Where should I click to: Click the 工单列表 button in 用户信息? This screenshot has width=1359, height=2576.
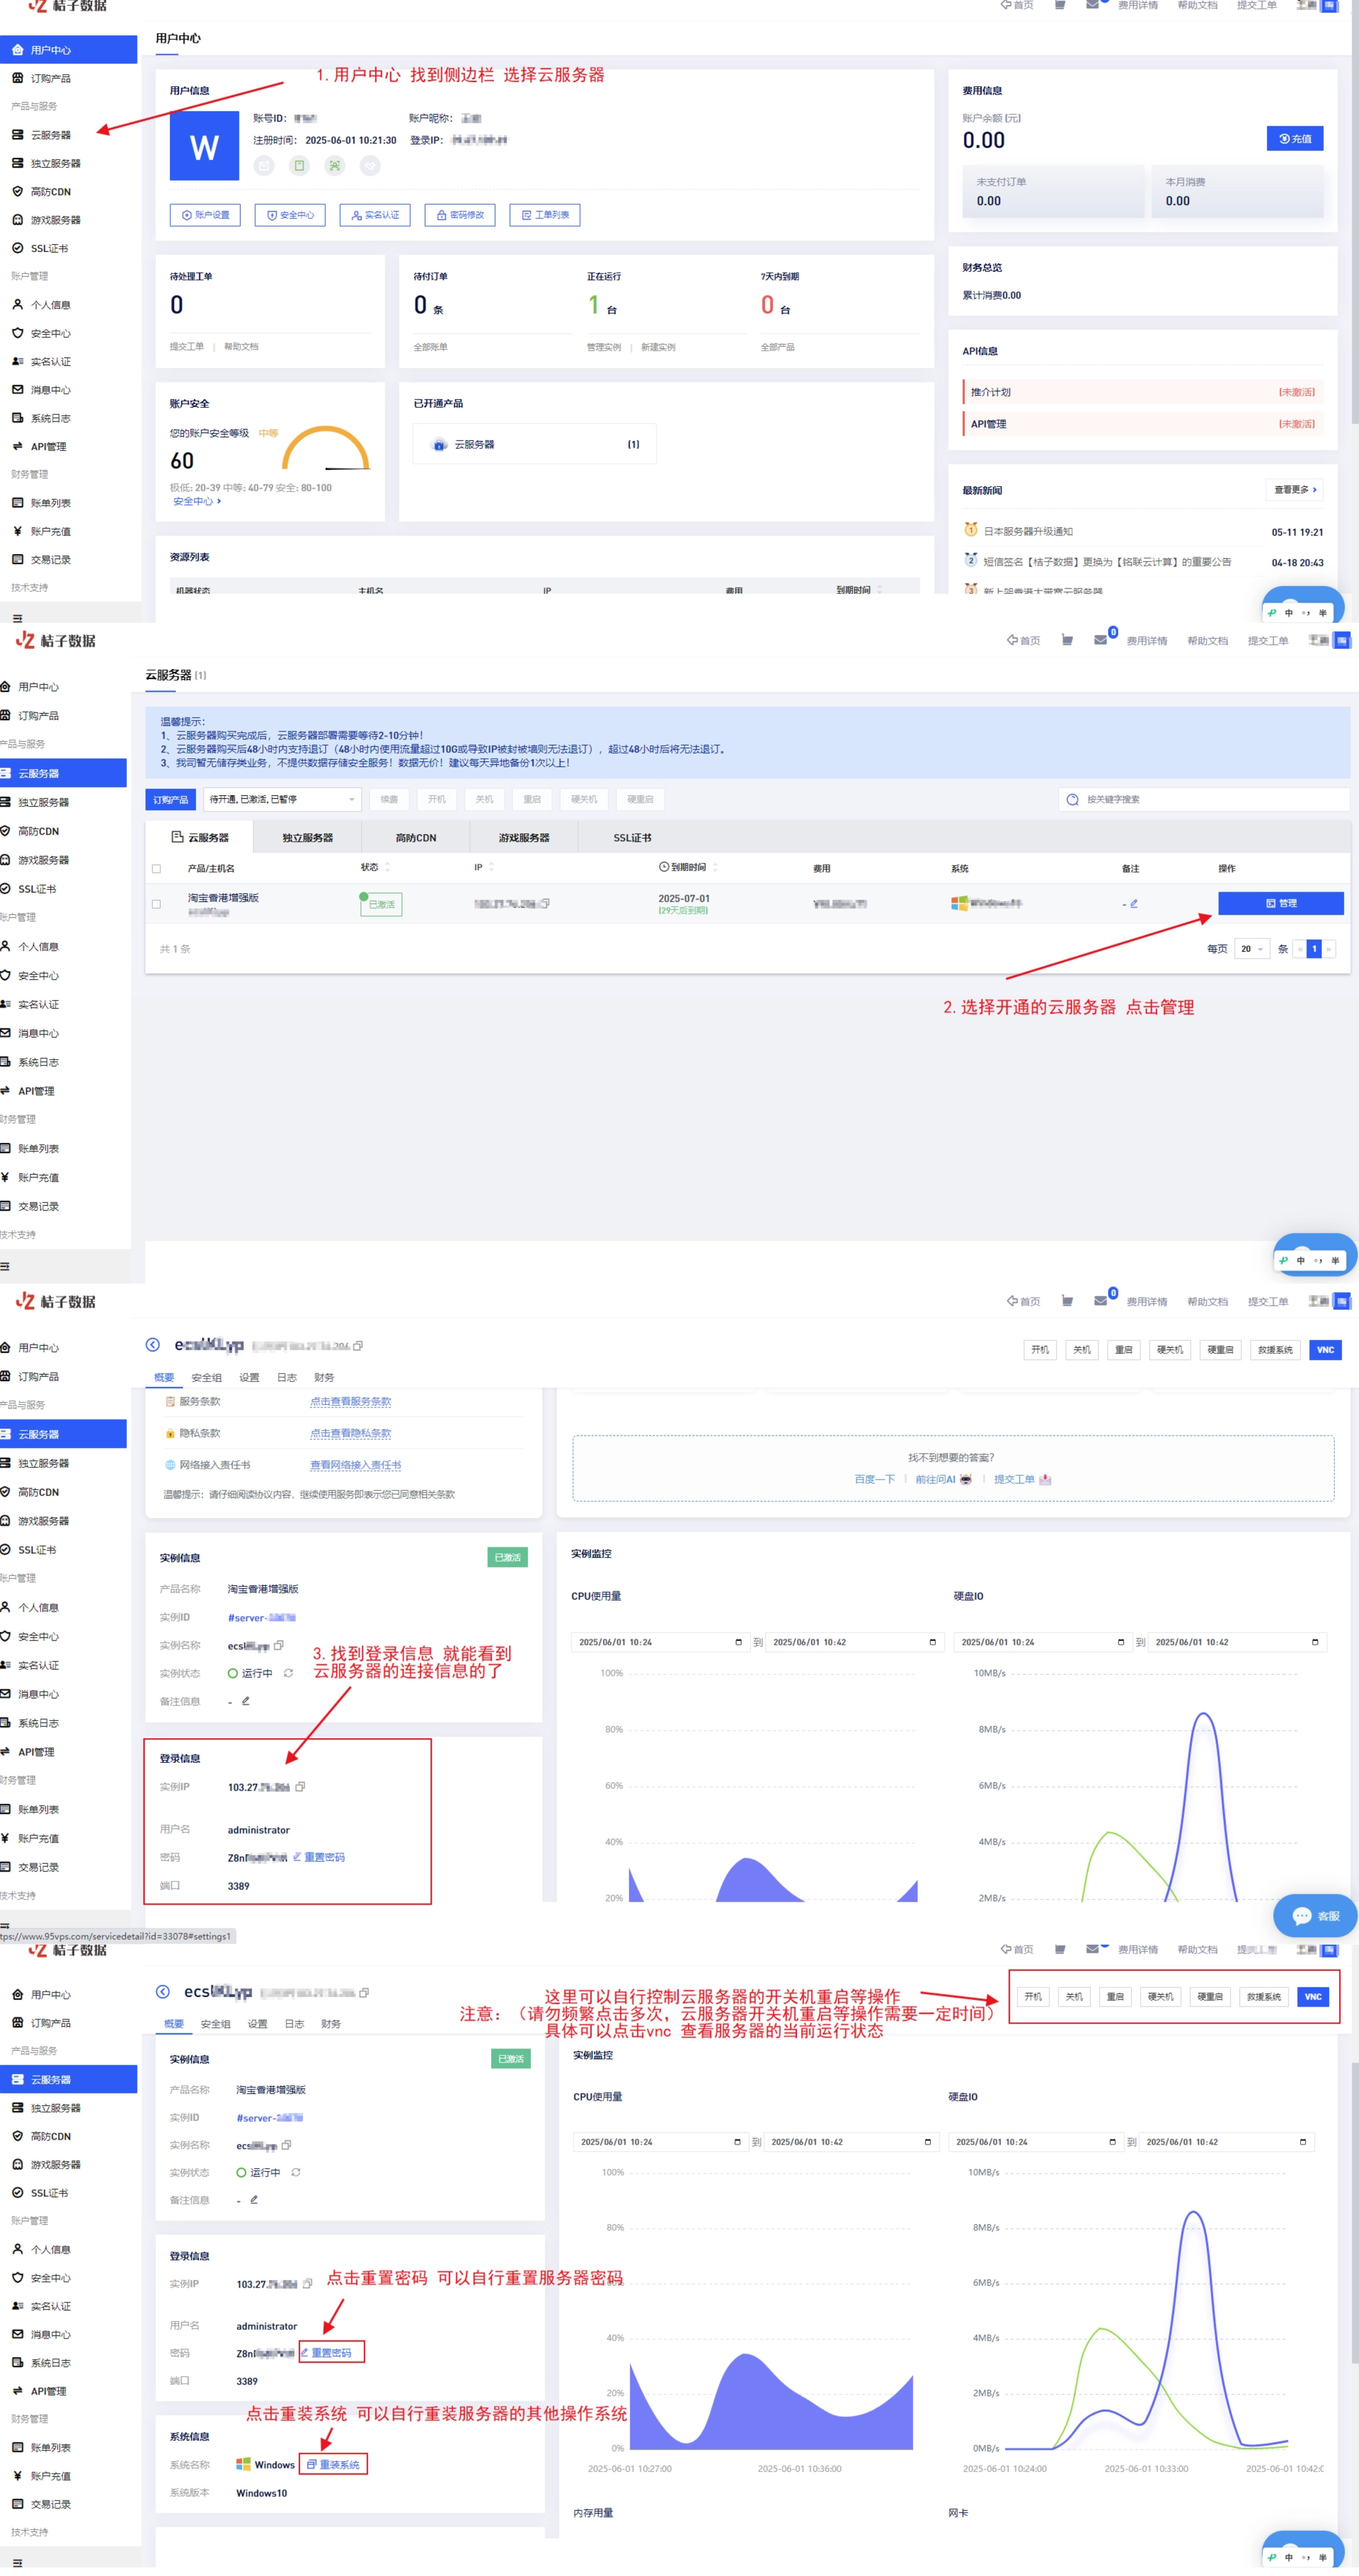coord(545,215)
